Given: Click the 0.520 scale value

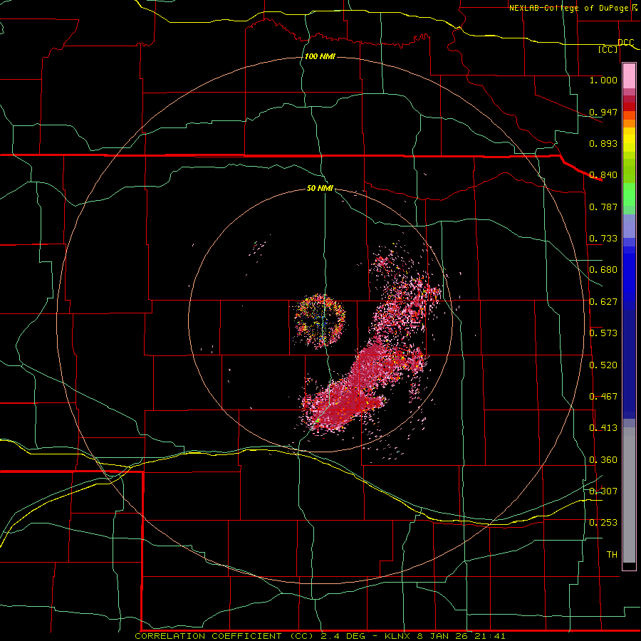Looking at the screenshot, I should [603, 365].
